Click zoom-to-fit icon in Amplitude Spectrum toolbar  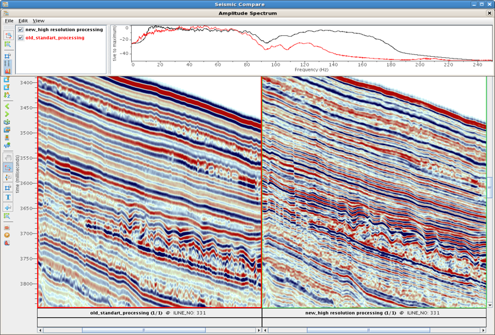coord(7,45)
